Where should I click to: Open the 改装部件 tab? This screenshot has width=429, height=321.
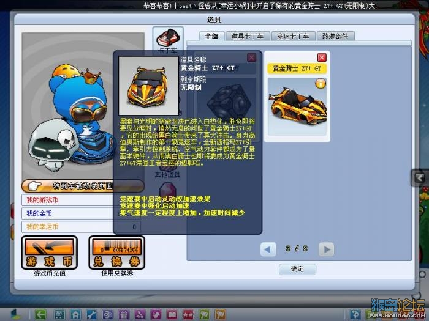[x=335, y=36]
